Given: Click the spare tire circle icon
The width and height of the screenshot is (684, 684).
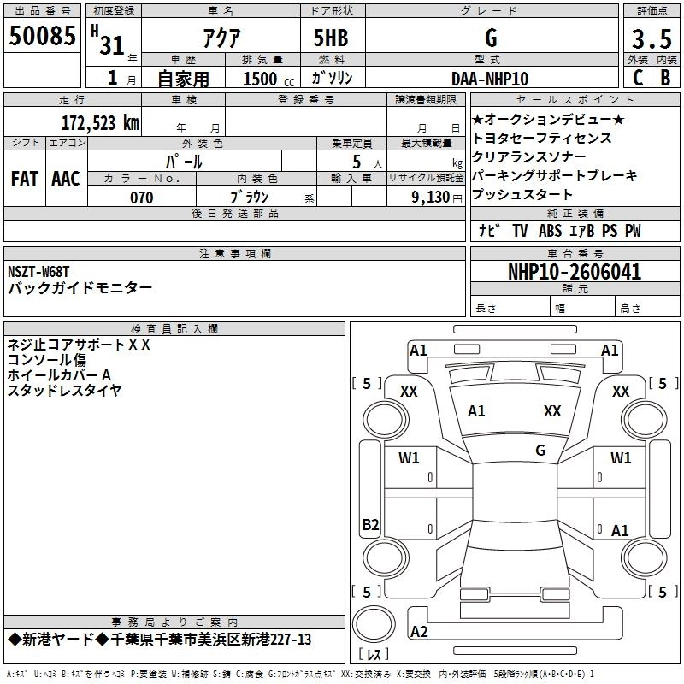Looking at the screenshot, I should pyautogui.click(x=374, y=624).
